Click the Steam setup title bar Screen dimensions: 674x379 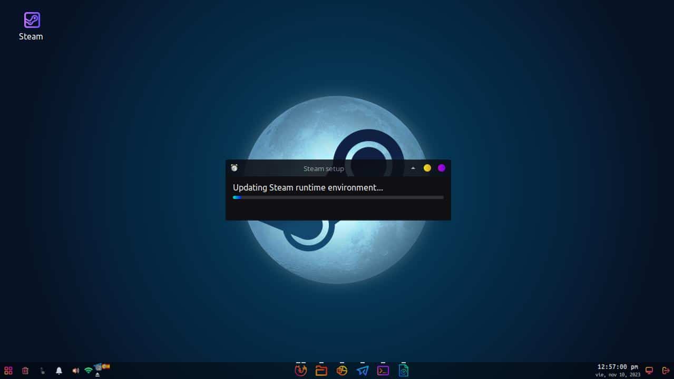(324, 168)
